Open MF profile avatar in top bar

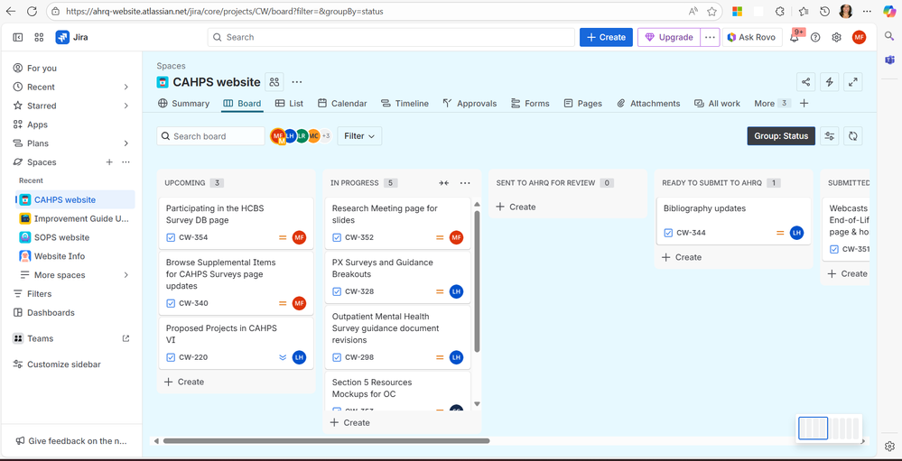[859, 37]
